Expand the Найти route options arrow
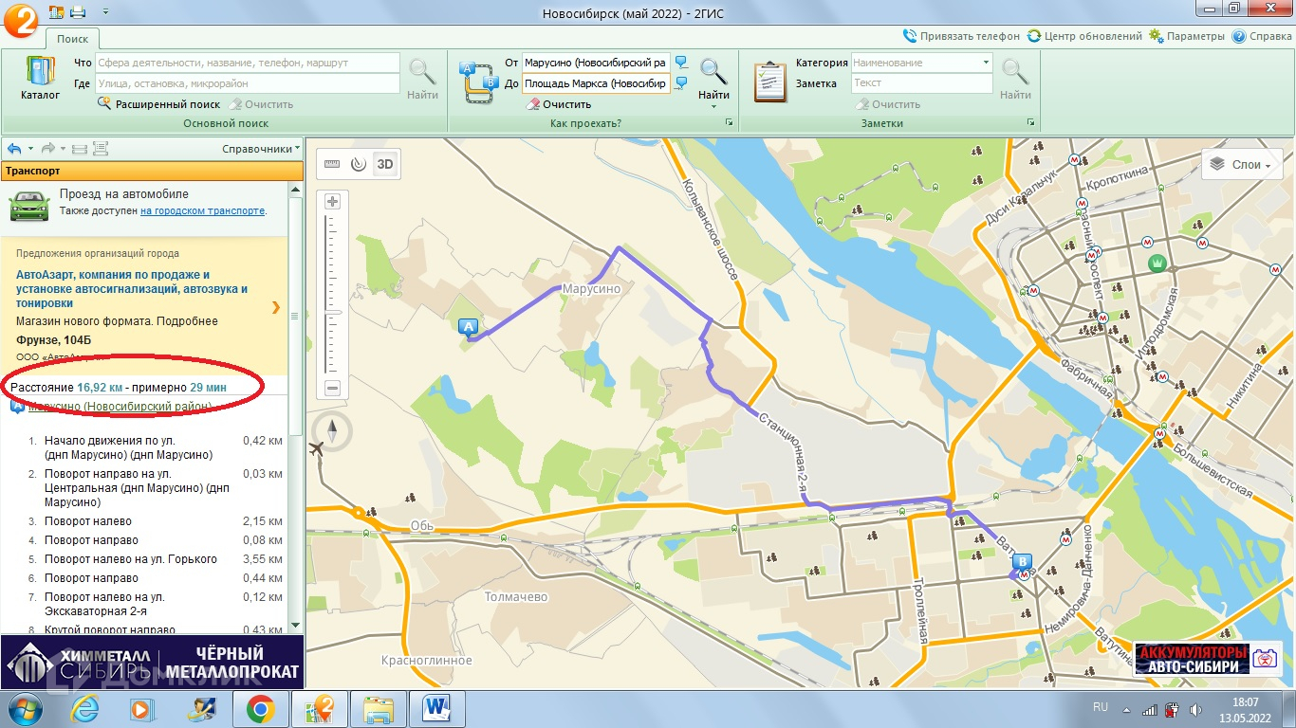 713,106
